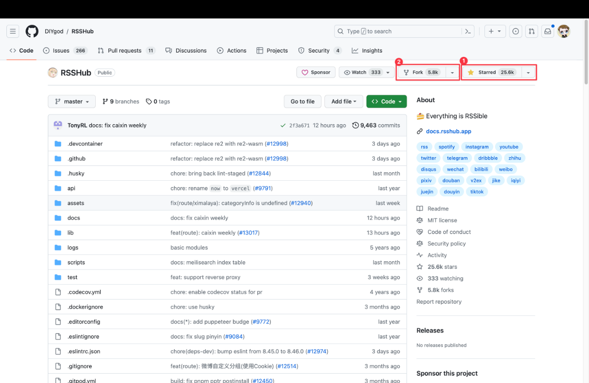Click the tag icon next to 0 tags

(x=149, y=102)
